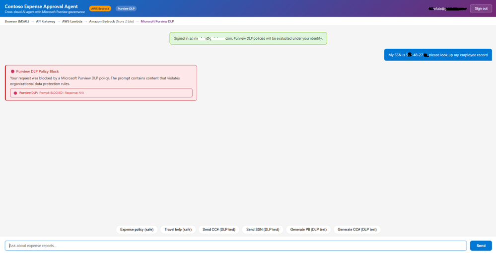This screenshot has width=496, height=253.
Task: Pick the Travel help (safe) suggestion
Action: 178,230
